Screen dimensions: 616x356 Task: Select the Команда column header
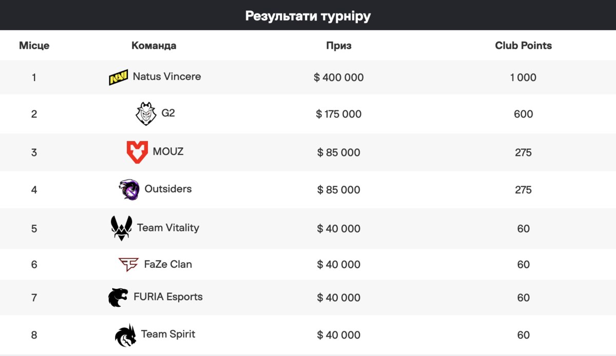click(154, 46)
